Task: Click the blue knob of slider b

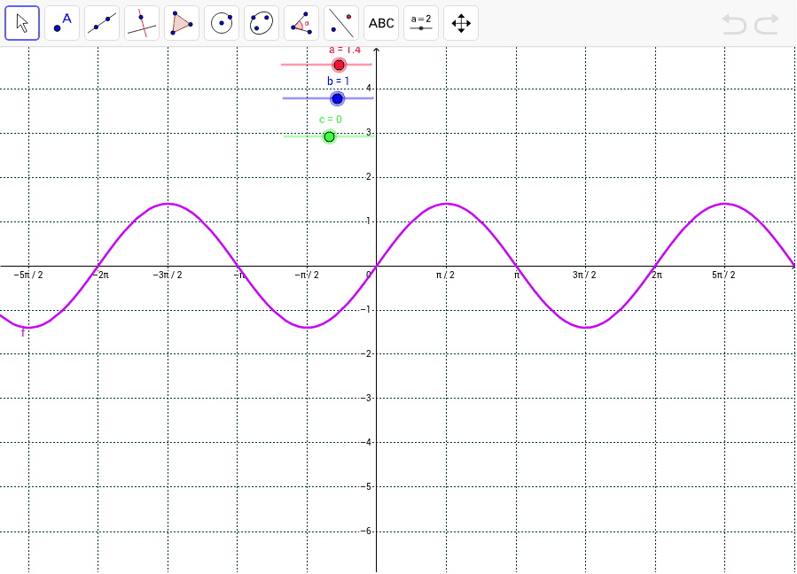Action: 336,98
